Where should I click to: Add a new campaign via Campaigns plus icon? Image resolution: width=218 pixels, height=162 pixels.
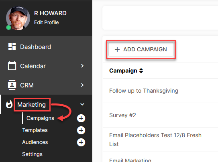[x=81, y=118]
